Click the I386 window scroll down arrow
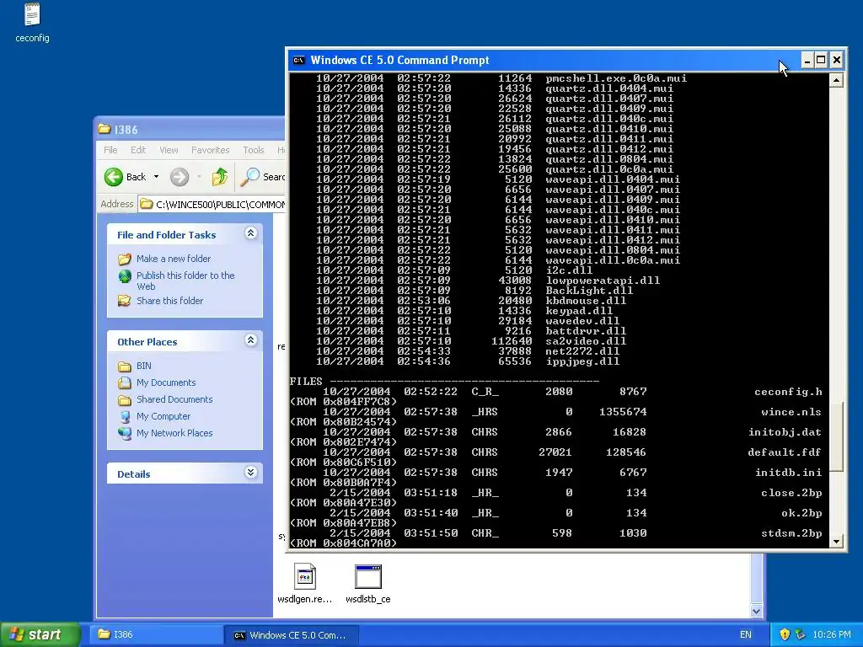The image size is (863, 647). pyautogui.click(x=756, y=611)
